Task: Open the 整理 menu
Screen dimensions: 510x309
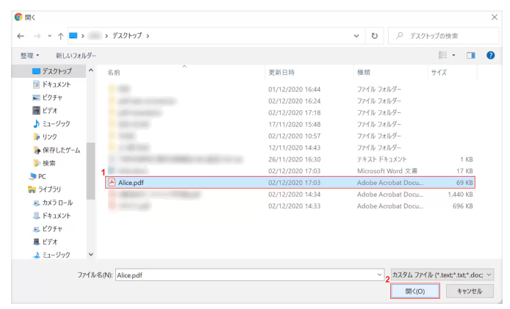Action: click(x=29, y=55)
